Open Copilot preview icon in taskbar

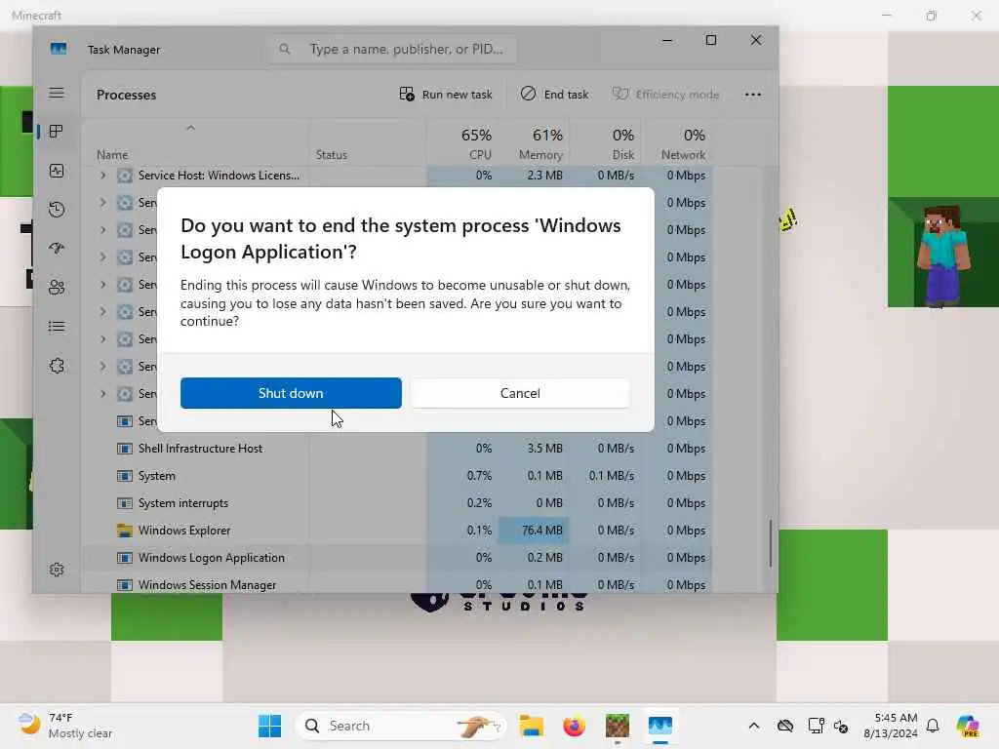pos(968,726)
